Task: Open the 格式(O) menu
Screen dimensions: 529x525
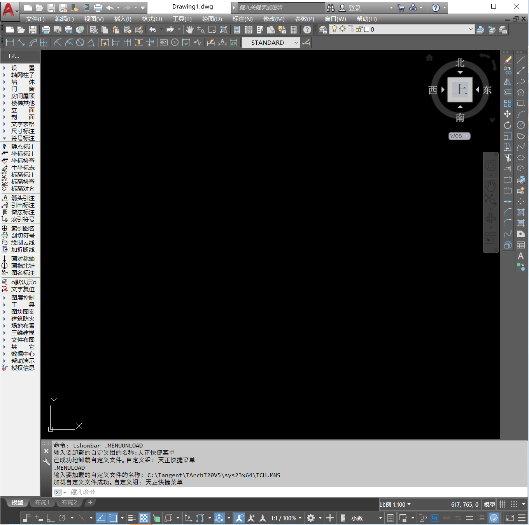Action: [x=152, y=19]
